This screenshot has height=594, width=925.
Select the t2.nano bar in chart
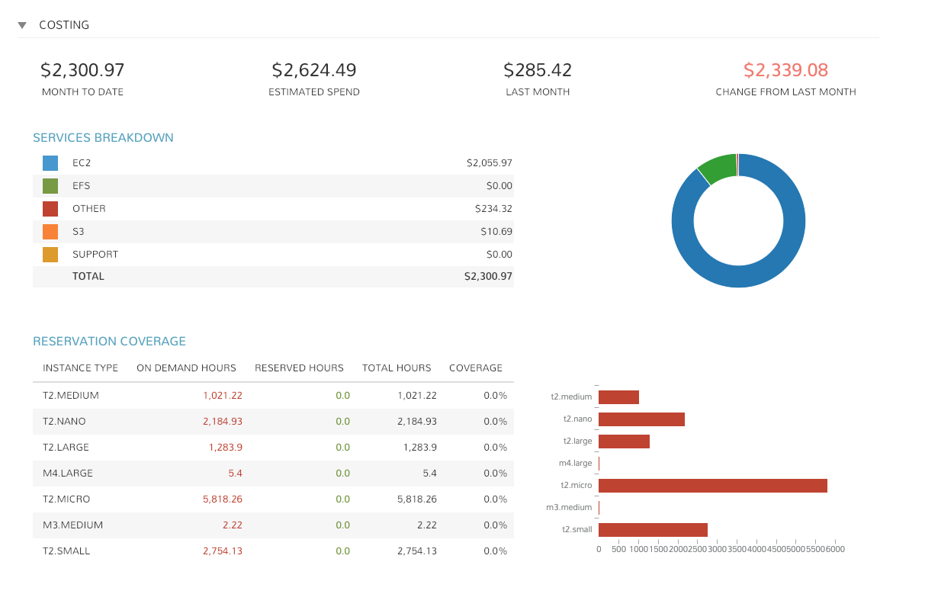pos(641,419)
